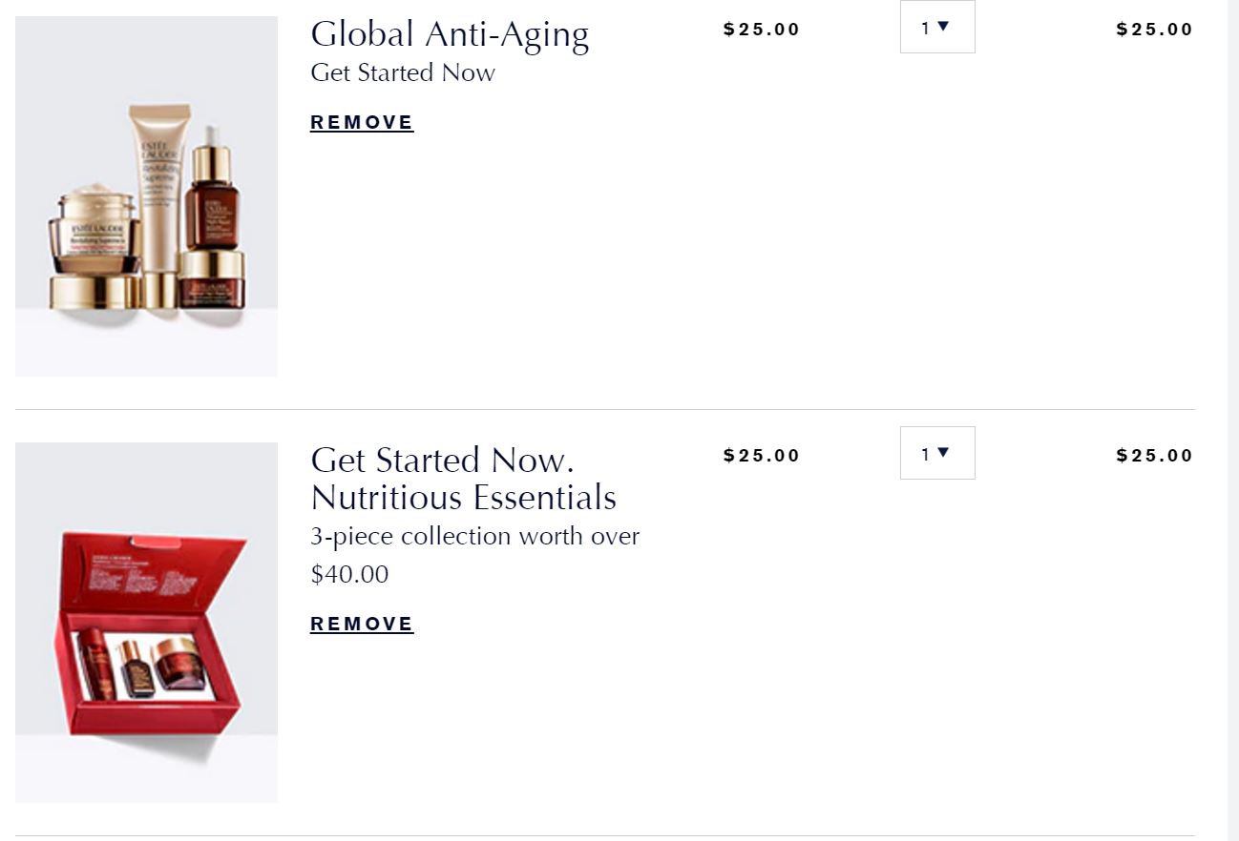This screenshot has width=1239, height=841.
Task: Click the red jar inside the gift box
Action: click(175, 663)
